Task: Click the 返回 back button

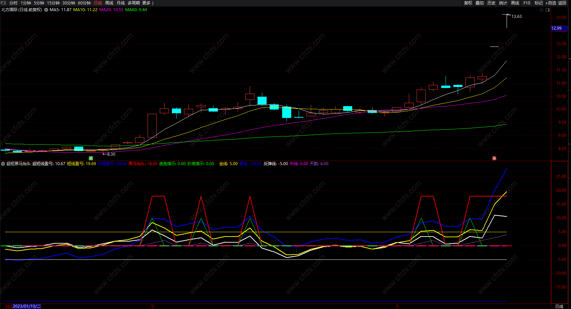Action: click(562, 3)
